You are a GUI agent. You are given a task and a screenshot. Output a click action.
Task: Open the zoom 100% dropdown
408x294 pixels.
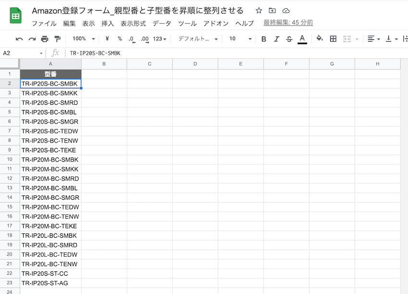(x=84, y=39)
